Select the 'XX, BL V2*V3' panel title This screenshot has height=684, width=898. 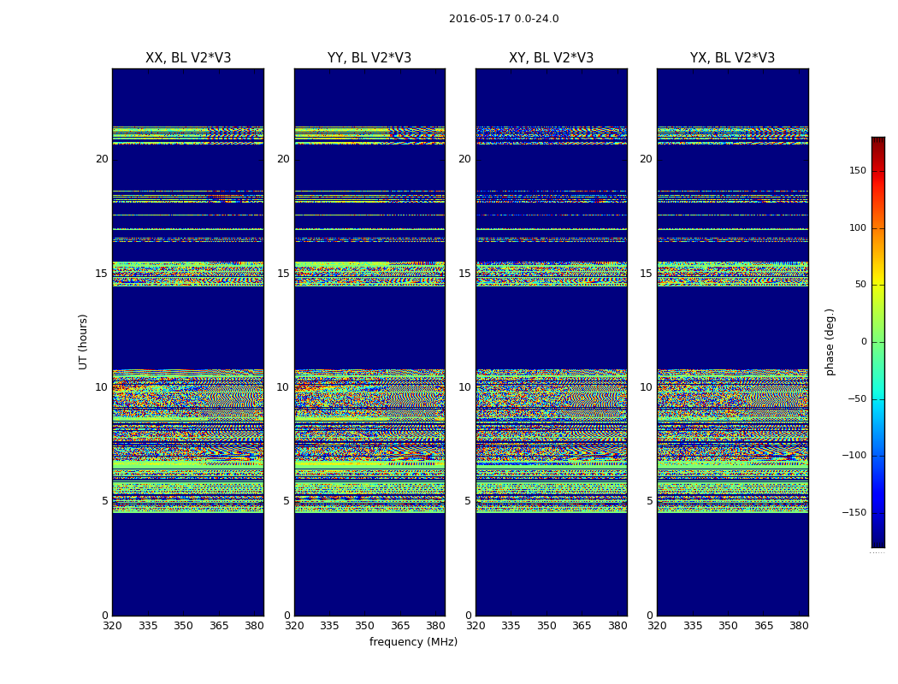[x=188, y=58]
